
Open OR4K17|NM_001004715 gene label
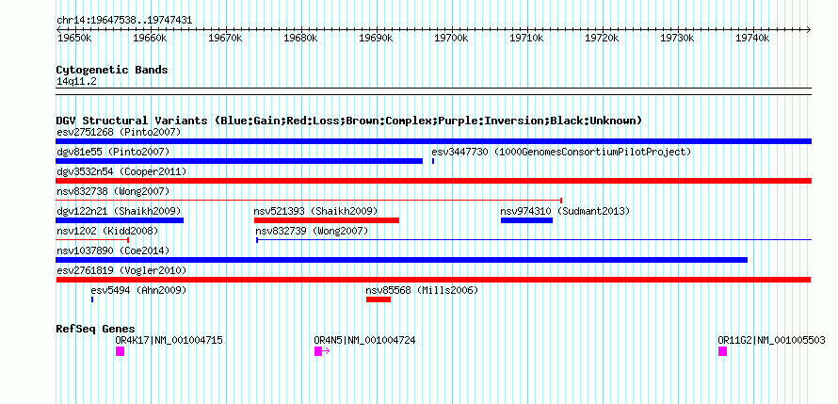click(169, 340)
